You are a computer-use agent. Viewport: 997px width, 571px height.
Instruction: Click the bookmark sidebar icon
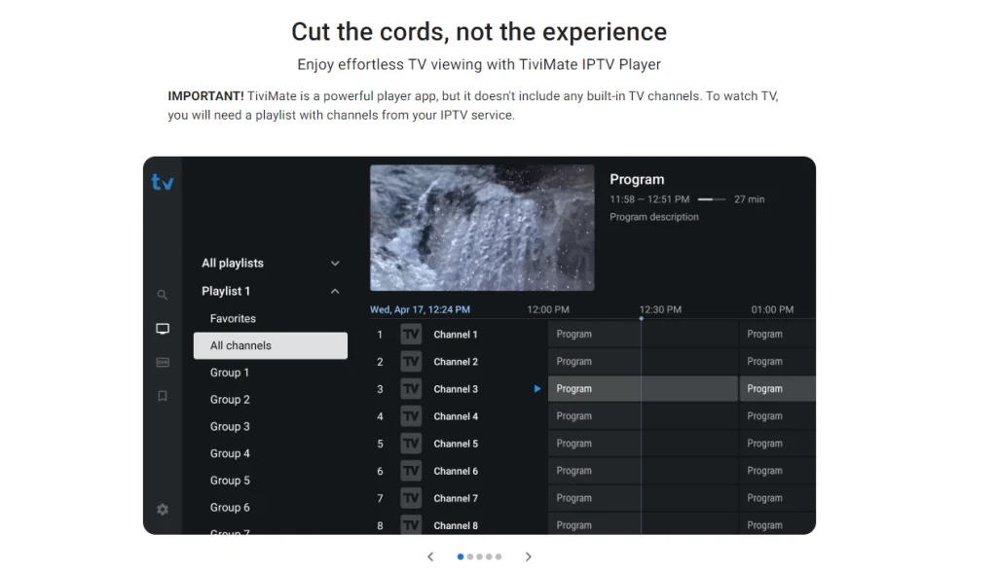pyautogui.click(x=163, y=396)
